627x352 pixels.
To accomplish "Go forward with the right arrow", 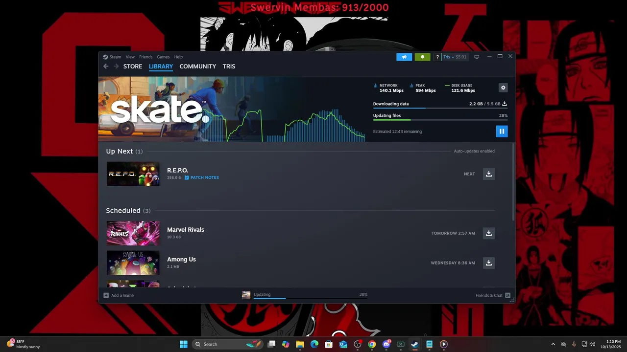I will point(116,66).
